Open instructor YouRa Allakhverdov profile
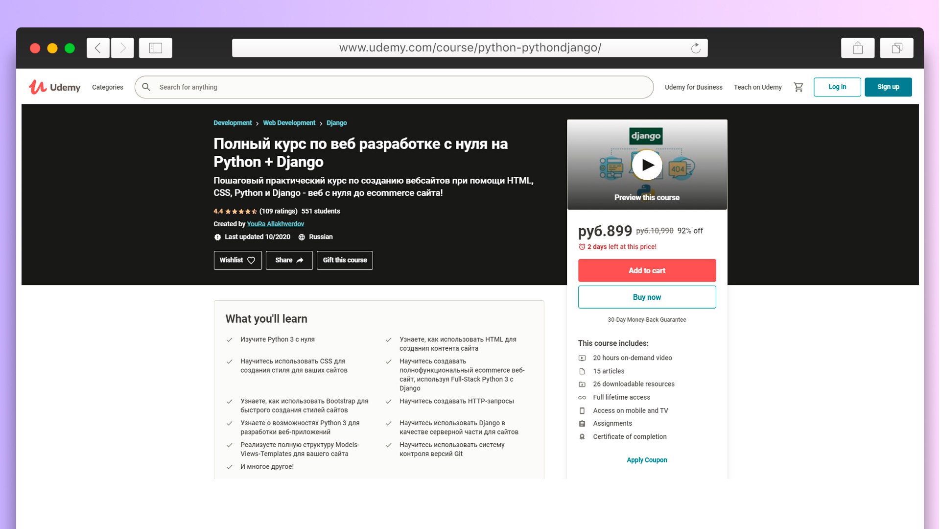The image size is (940, 529). pos(276,224)
